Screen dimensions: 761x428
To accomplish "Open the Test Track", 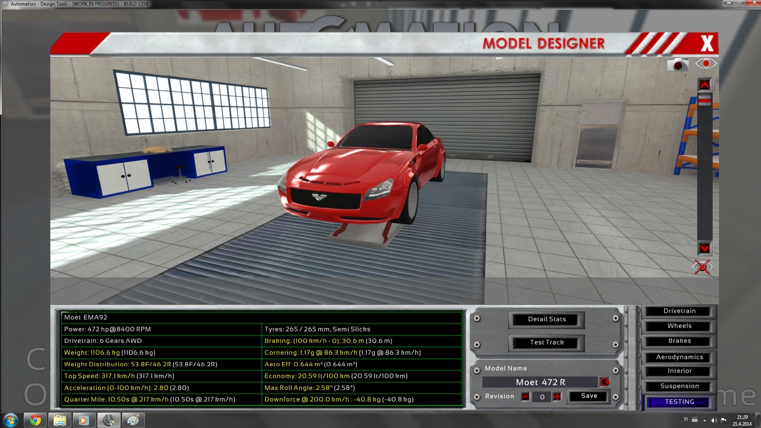I will tap(547, 342).
